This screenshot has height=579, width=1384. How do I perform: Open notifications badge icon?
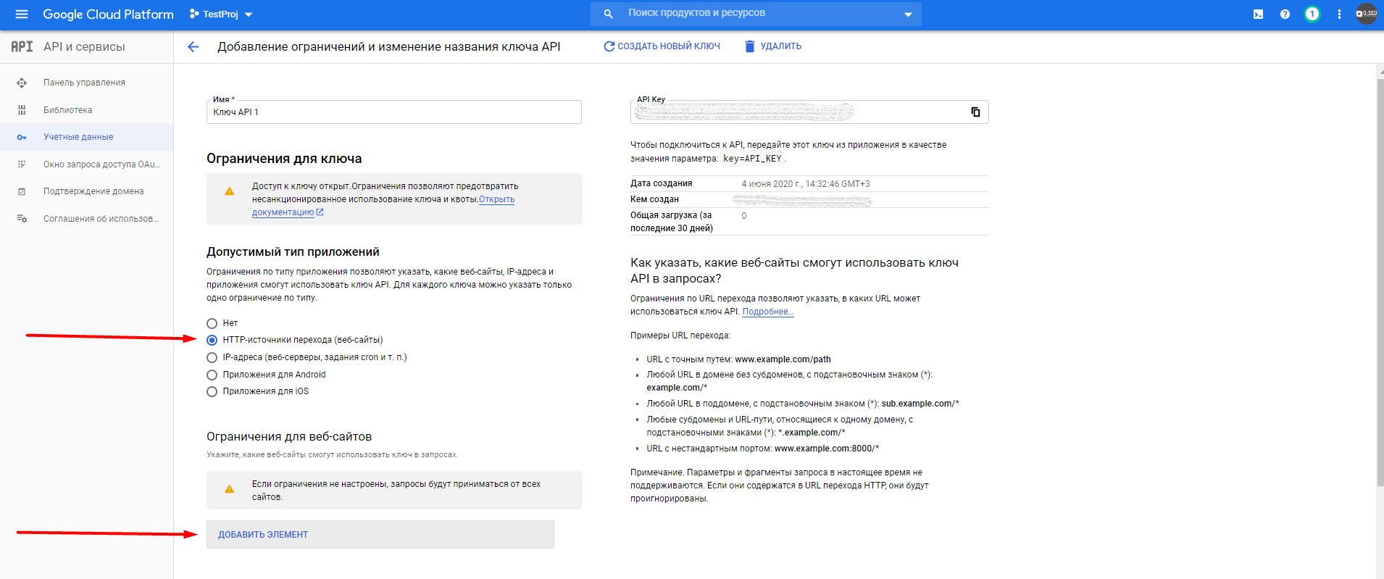1312,14
